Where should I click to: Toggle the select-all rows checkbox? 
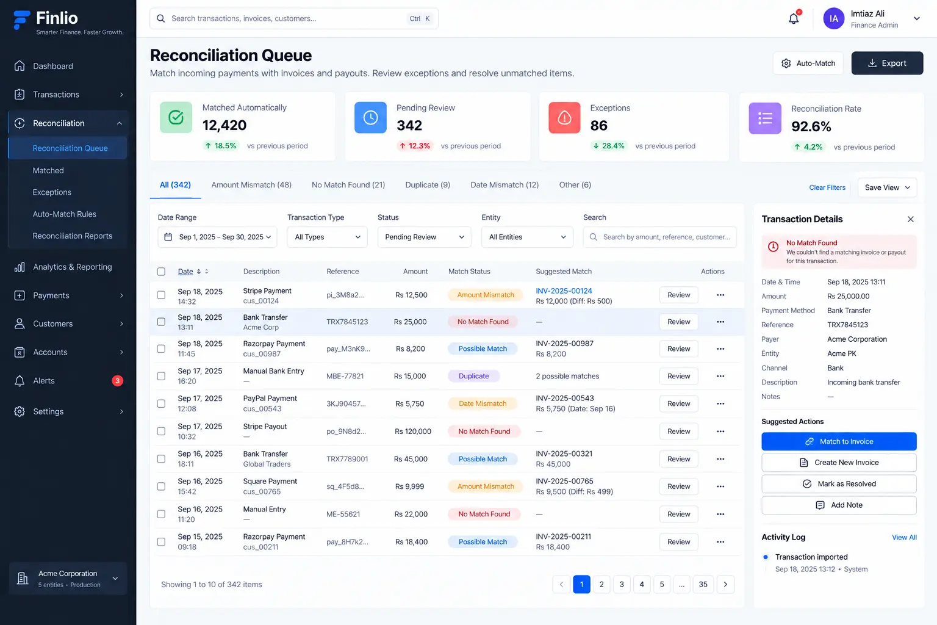pos(161,272)
